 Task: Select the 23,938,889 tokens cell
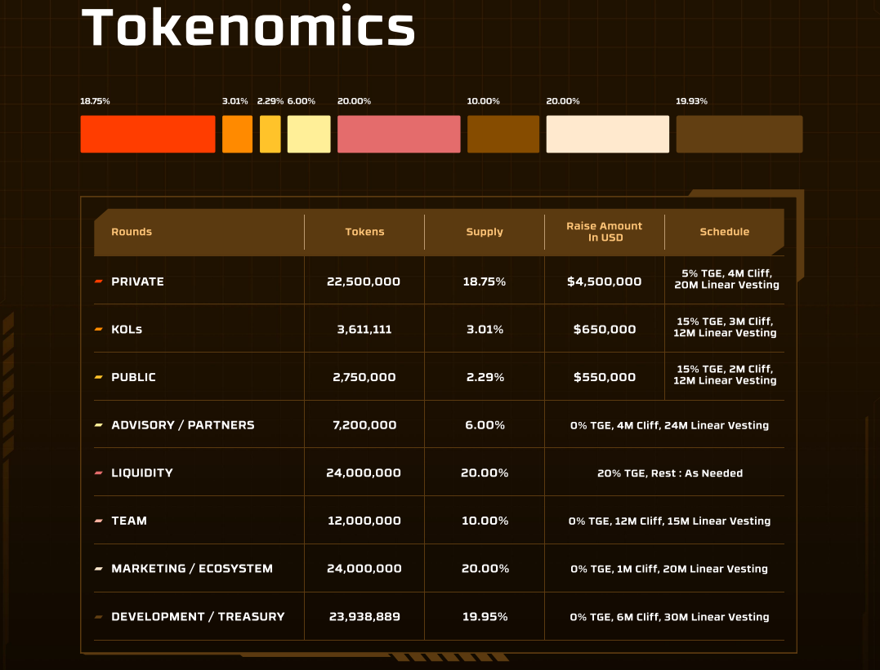pyautogui.click(x=364, y=617)
